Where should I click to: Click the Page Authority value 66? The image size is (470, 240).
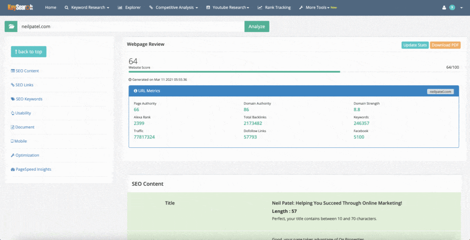pyautogui.click(x=136, y=110)
